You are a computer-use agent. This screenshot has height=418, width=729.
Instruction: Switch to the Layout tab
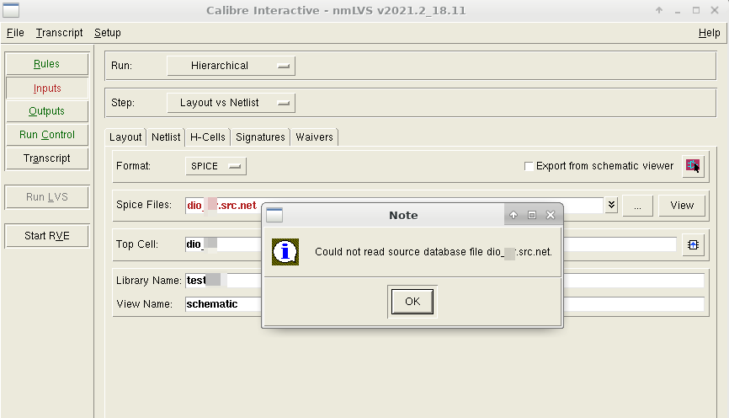(125, 137)
